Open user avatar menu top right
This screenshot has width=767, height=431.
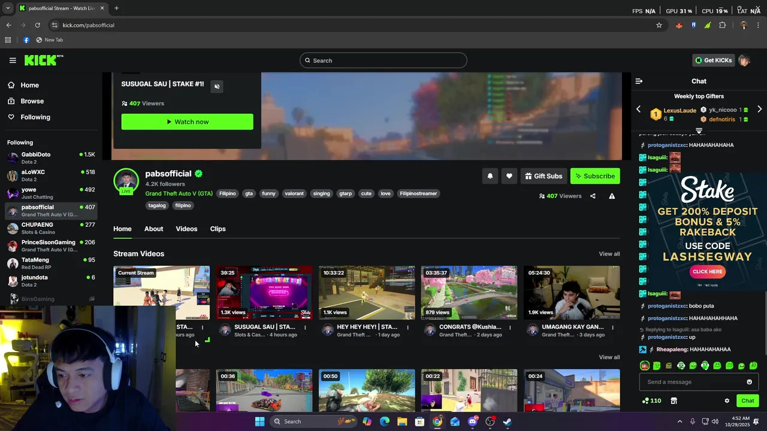point(745,60)
